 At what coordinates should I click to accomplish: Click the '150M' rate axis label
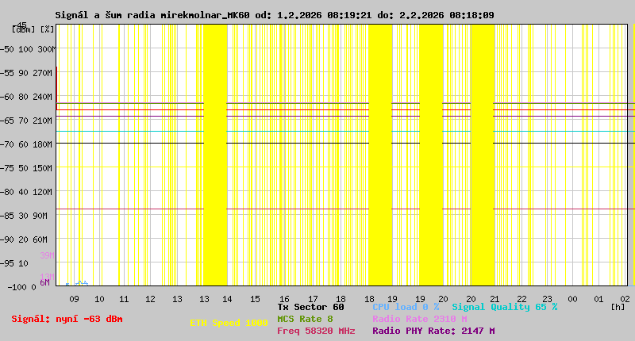[43, 168]
